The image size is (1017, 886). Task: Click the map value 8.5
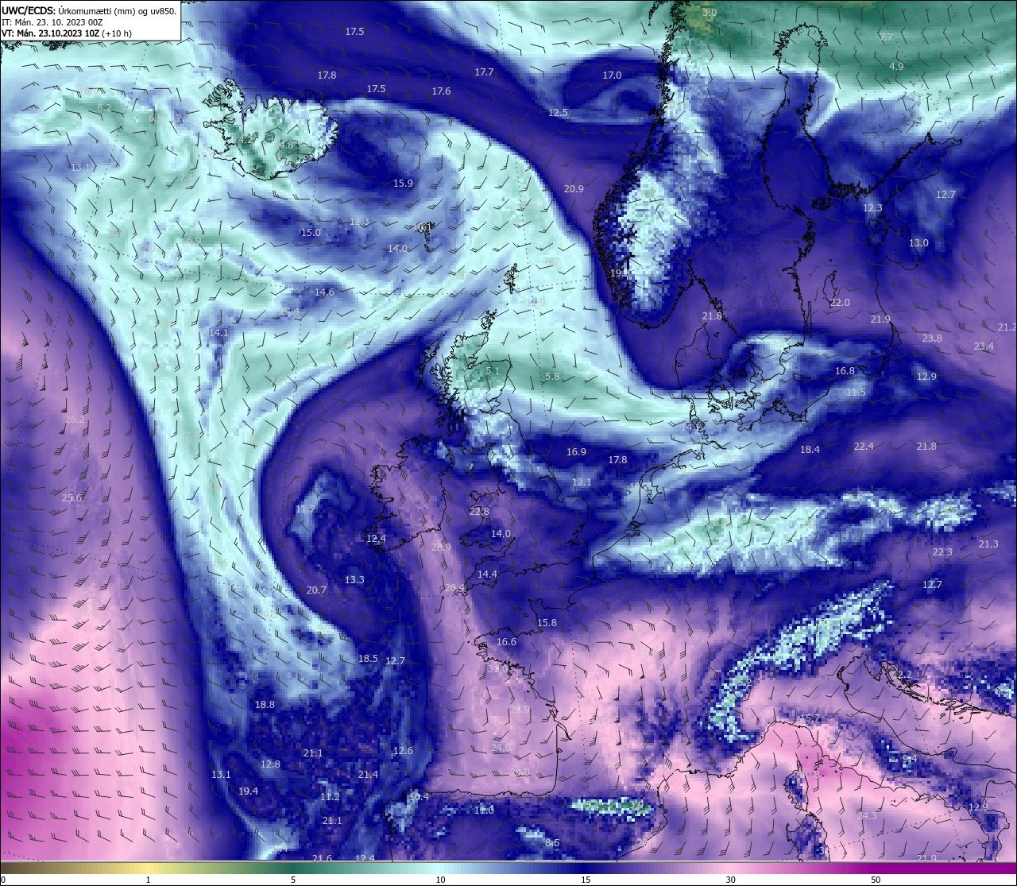coord(552,843)
